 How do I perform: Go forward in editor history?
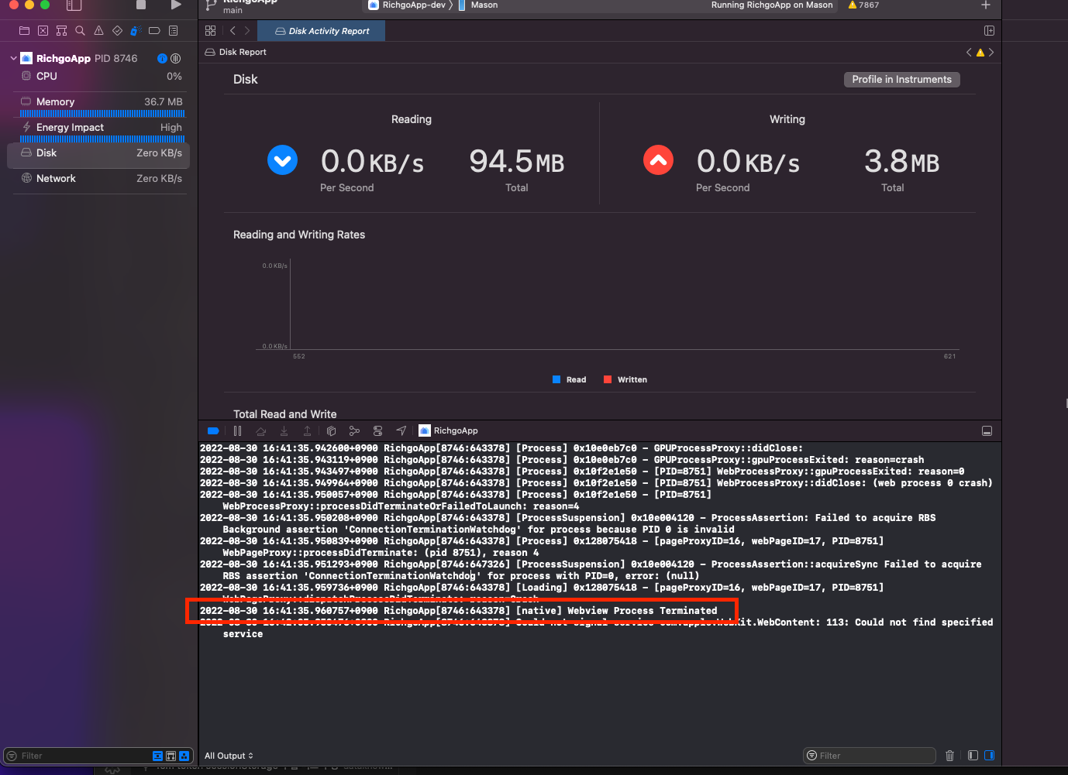pyautogui.click(x=247, y=31)
